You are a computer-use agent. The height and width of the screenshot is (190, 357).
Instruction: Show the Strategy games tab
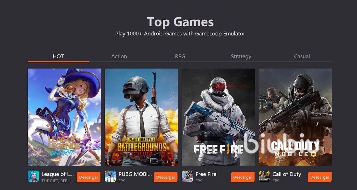tap(241, 56)
